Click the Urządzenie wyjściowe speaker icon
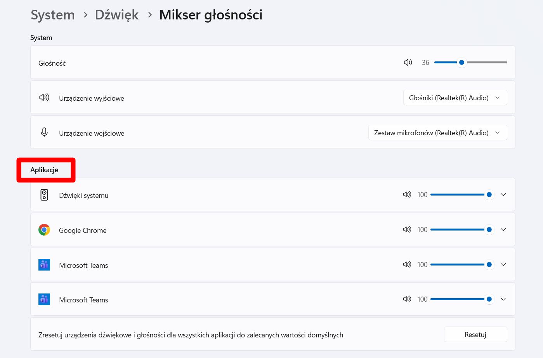The height and width of the screenshot is (358, 543). point(44,98)
